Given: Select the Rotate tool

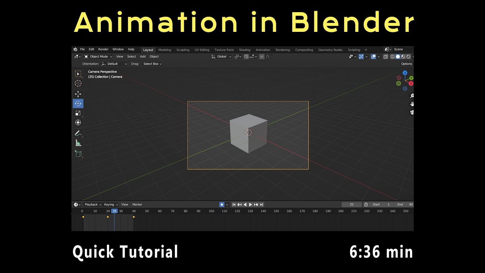Looking at the screenshot, I should coord(78,104).
